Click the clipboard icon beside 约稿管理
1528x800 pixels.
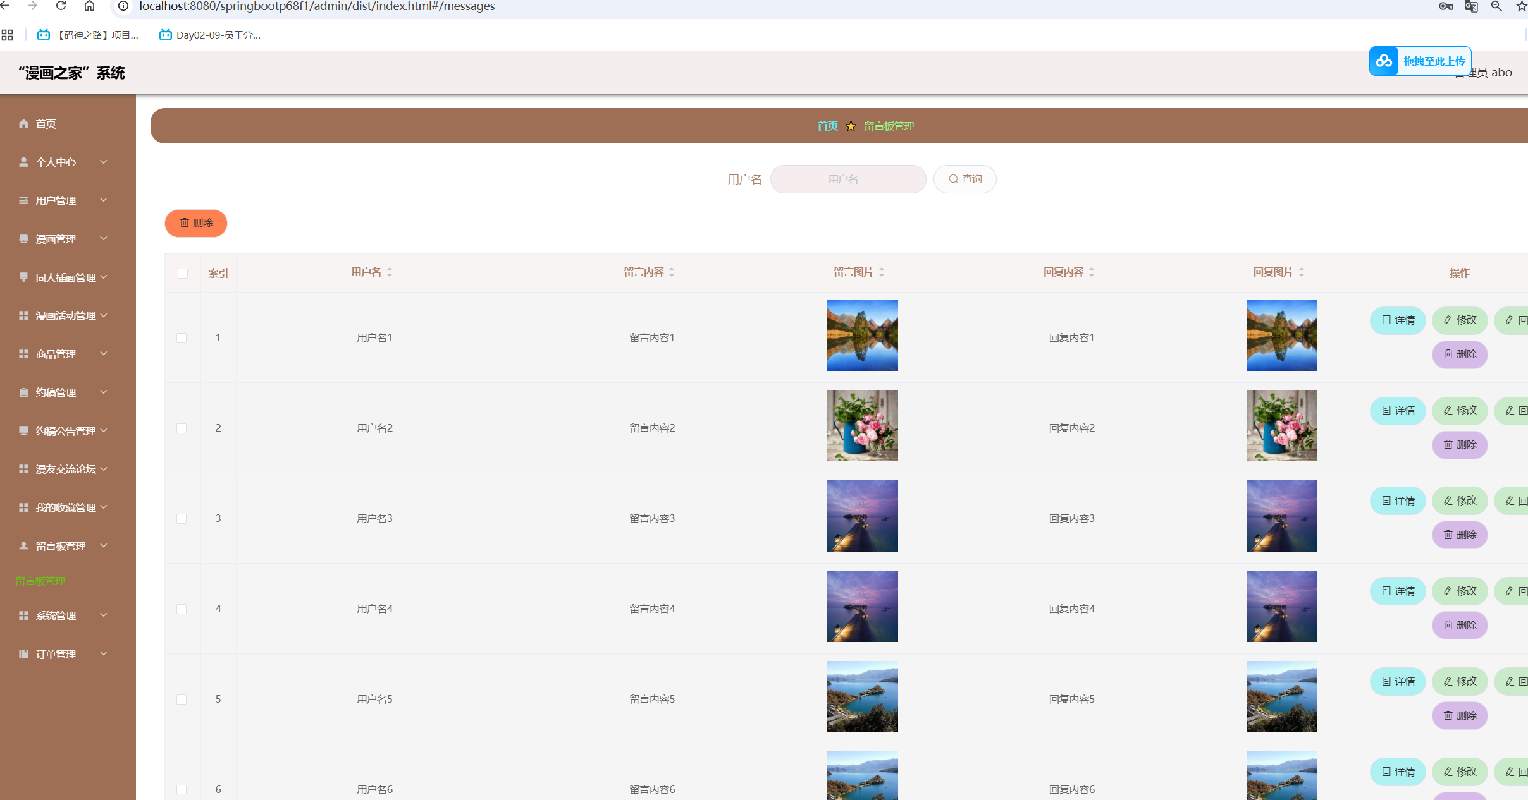pyautogui.click(x=23, y=392)
